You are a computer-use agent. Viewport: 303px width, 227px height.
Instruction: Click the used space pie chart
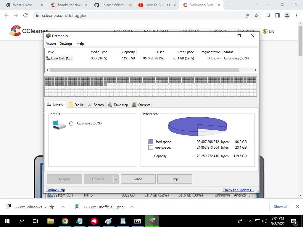point(197,126)
